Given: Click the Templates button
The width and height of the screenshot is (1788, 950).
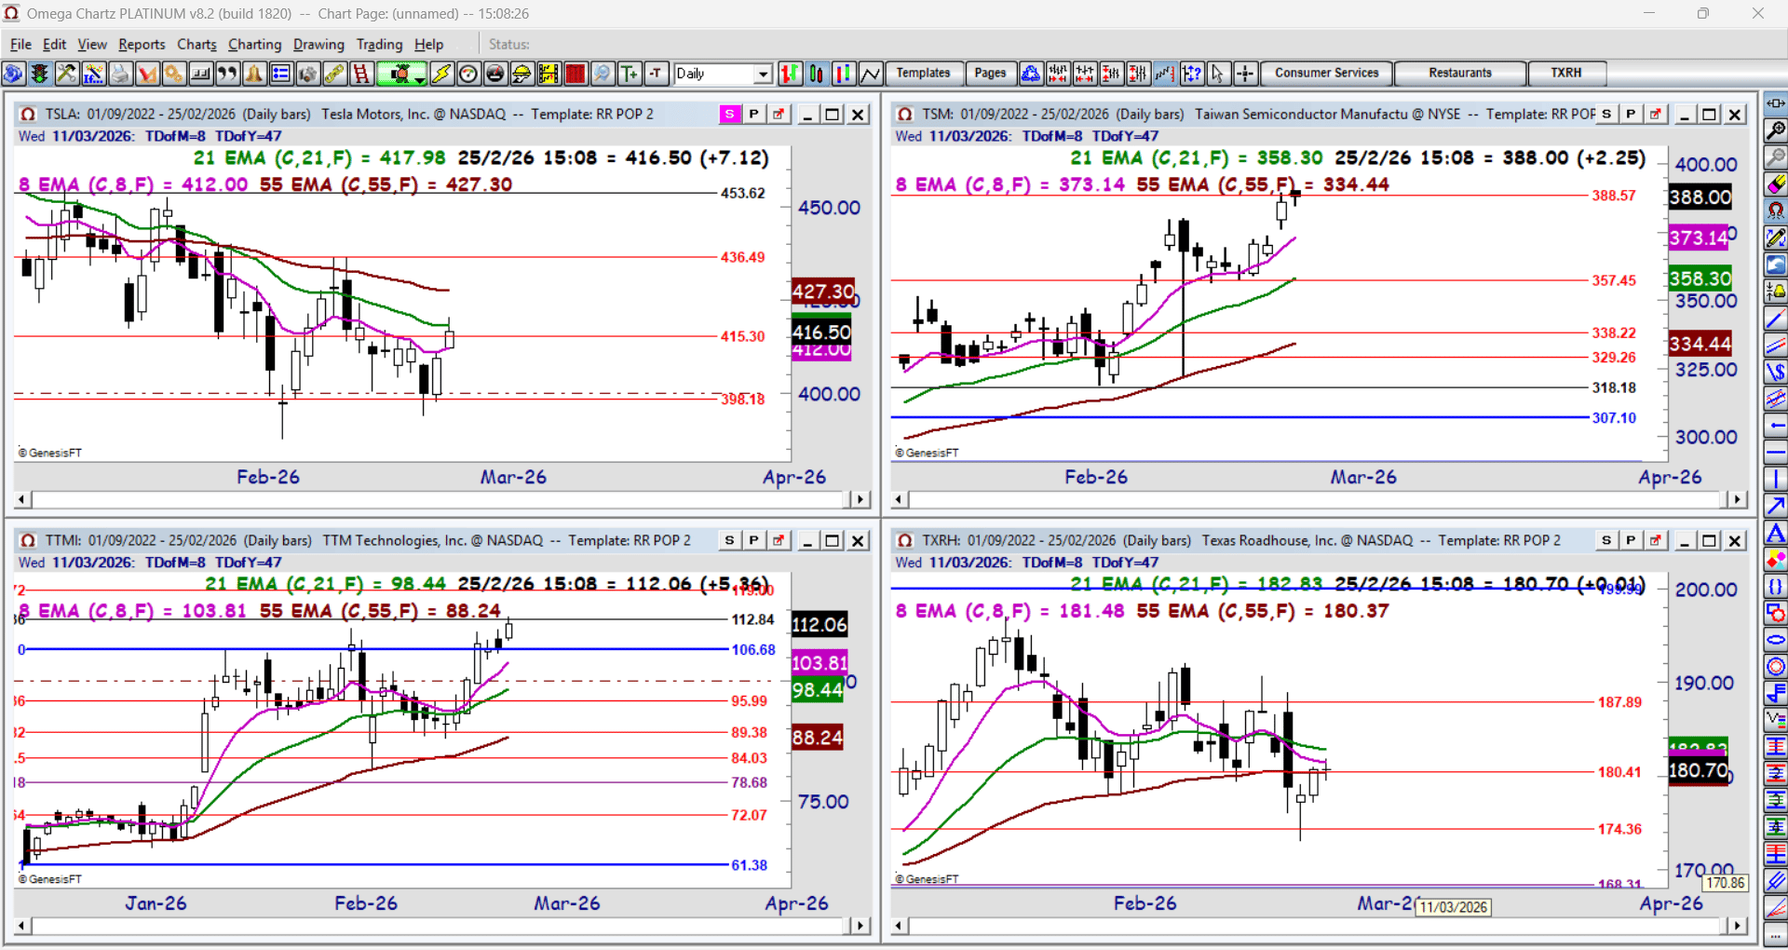Looking at the screenshot, I should [923, 74].
